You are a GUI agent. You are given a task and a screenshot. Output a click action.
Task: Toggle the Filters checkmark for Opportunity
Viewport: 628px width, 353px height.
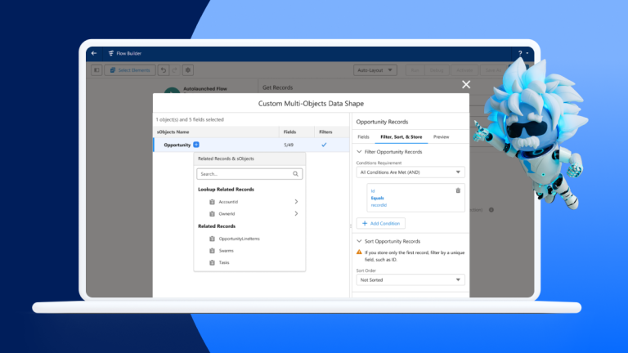click(324, 145)
